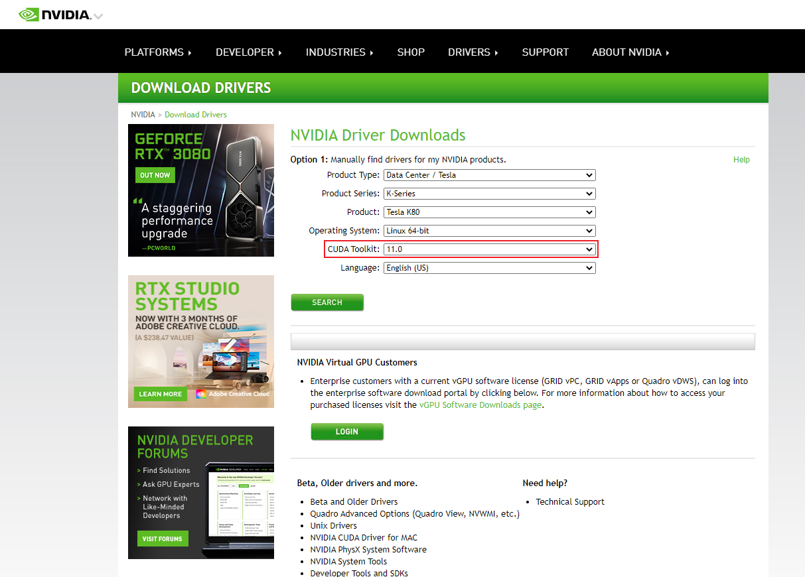Open NVIDIA System Tools link

pyautogui.click(x=349, y=562)
